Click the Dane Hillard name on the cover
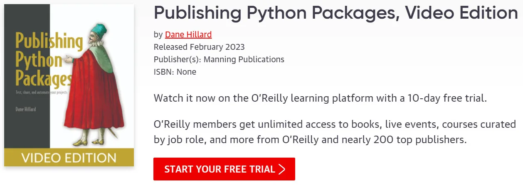 pyautogui.click(x=26, y=110)
